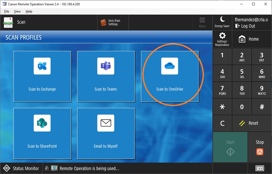This screenshot has width=272, height=174.
Task: Tap the asterisk keypad key
Action: (x=222, y=107)
